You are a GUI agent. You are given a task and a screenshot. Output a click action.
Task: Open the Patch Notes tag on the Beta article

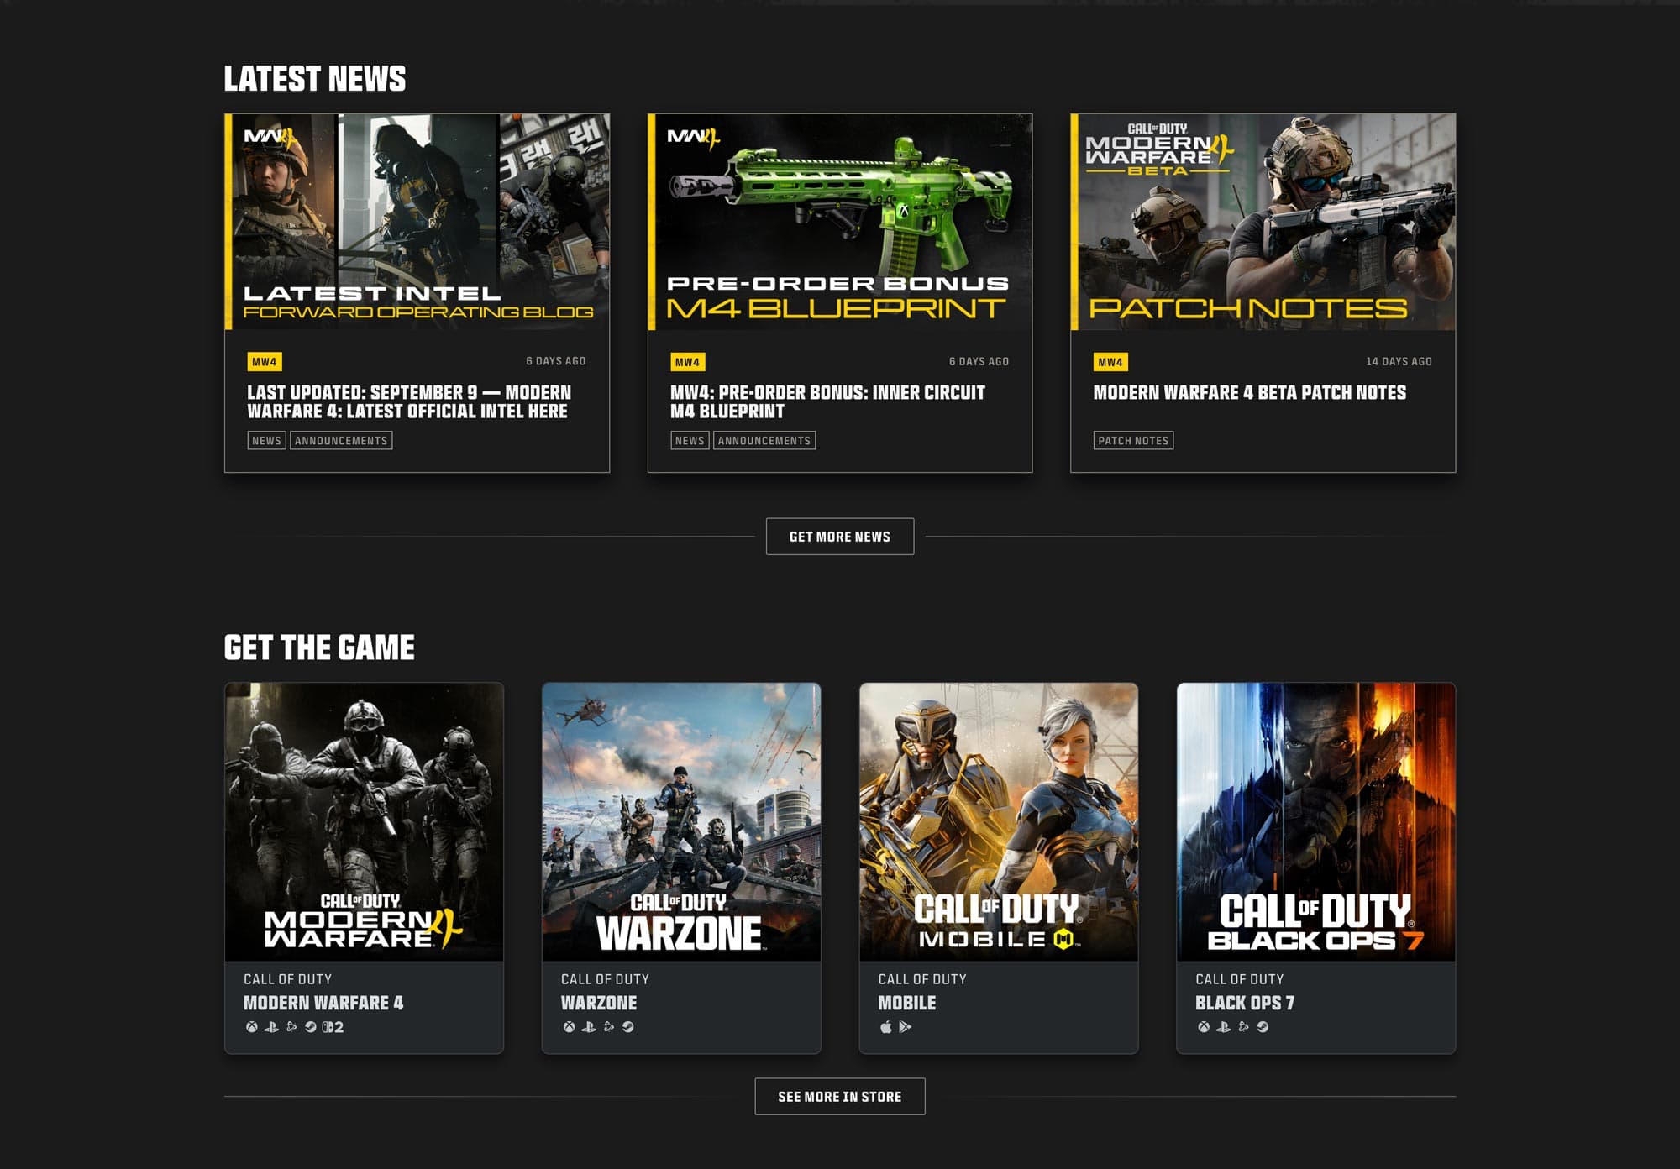point(1133,441)
